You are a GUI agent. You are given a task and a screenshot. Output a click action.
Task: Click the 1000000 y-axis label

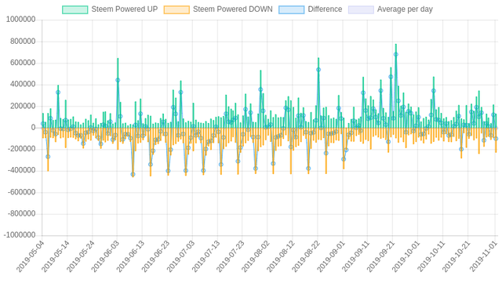click(21, 20)
